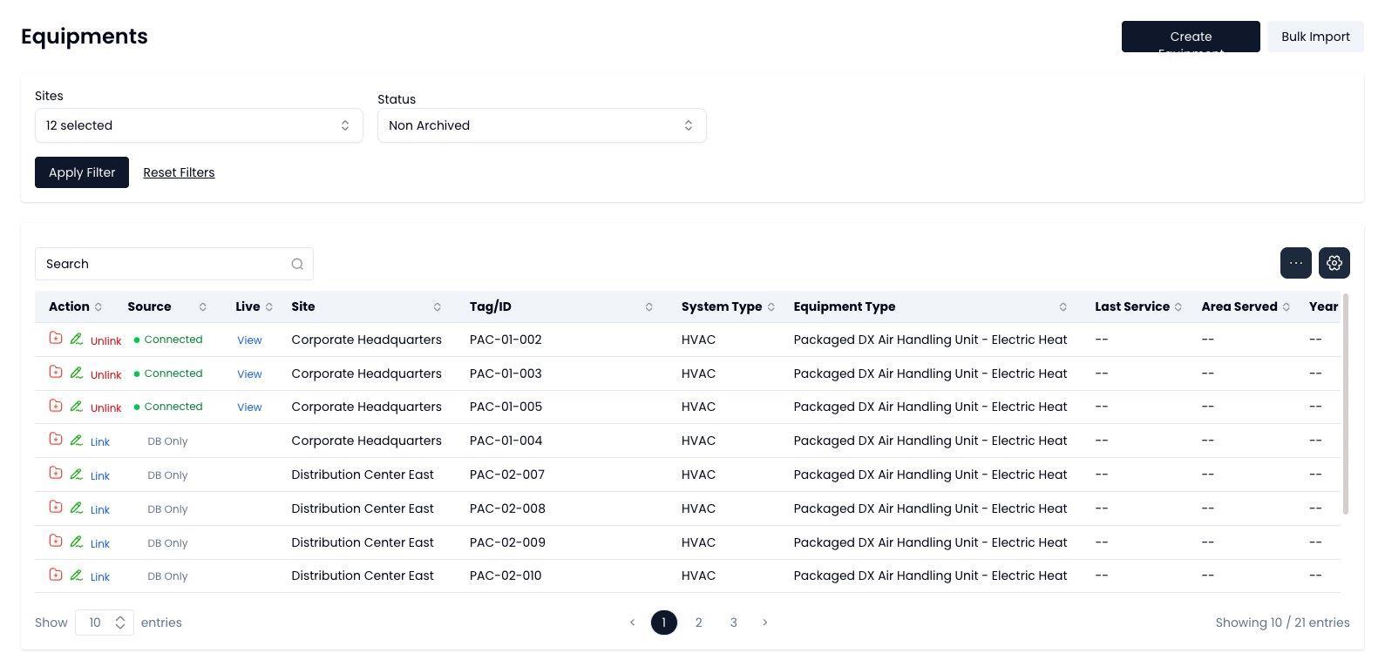Sort by Equipment Type column arrows

pyautogui.click(x=1063, y=306)
